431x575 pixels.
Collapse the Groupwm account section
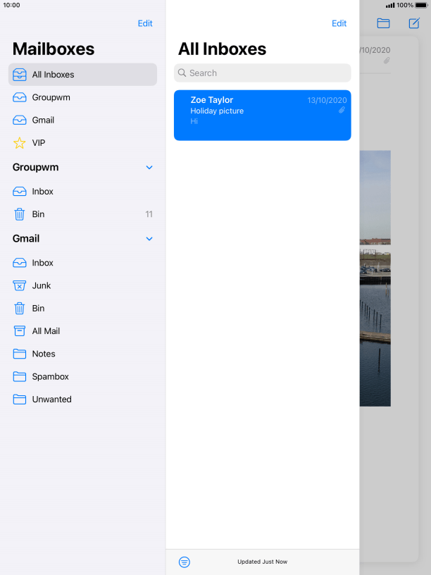149,168
